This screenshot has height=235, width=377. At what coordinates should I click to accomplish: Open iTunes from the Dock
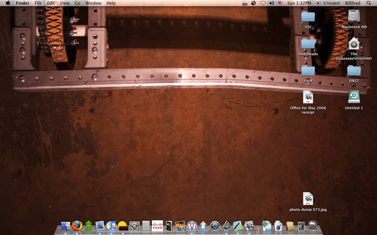coord(111,225)
